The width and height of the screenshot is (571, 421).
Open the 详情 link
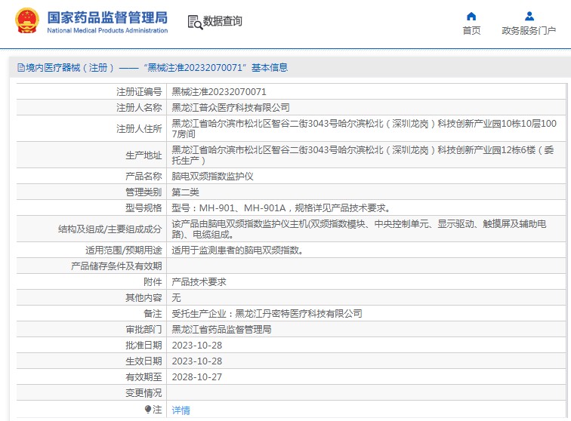click(181, 410)
